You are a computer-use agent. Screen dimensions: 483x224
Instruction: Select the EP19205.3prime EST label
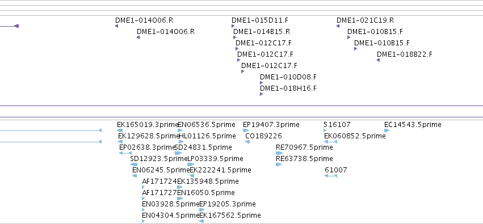228,204
